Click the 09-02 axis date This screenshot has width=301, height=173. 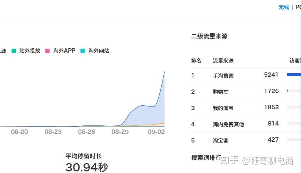pos(156,132)
